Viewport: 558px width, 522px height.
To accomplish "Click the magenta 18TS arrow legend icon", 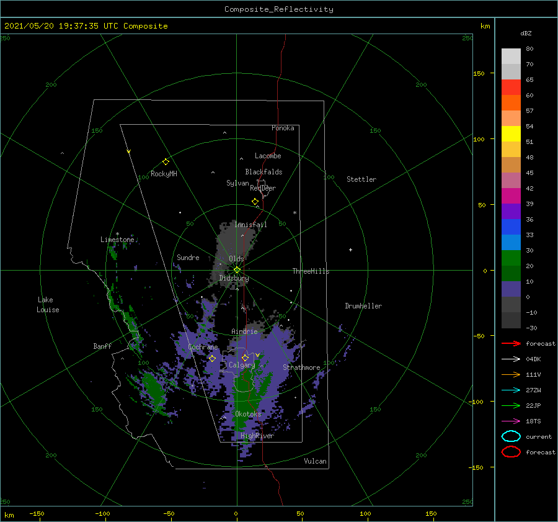I will [x=511, y=421].
